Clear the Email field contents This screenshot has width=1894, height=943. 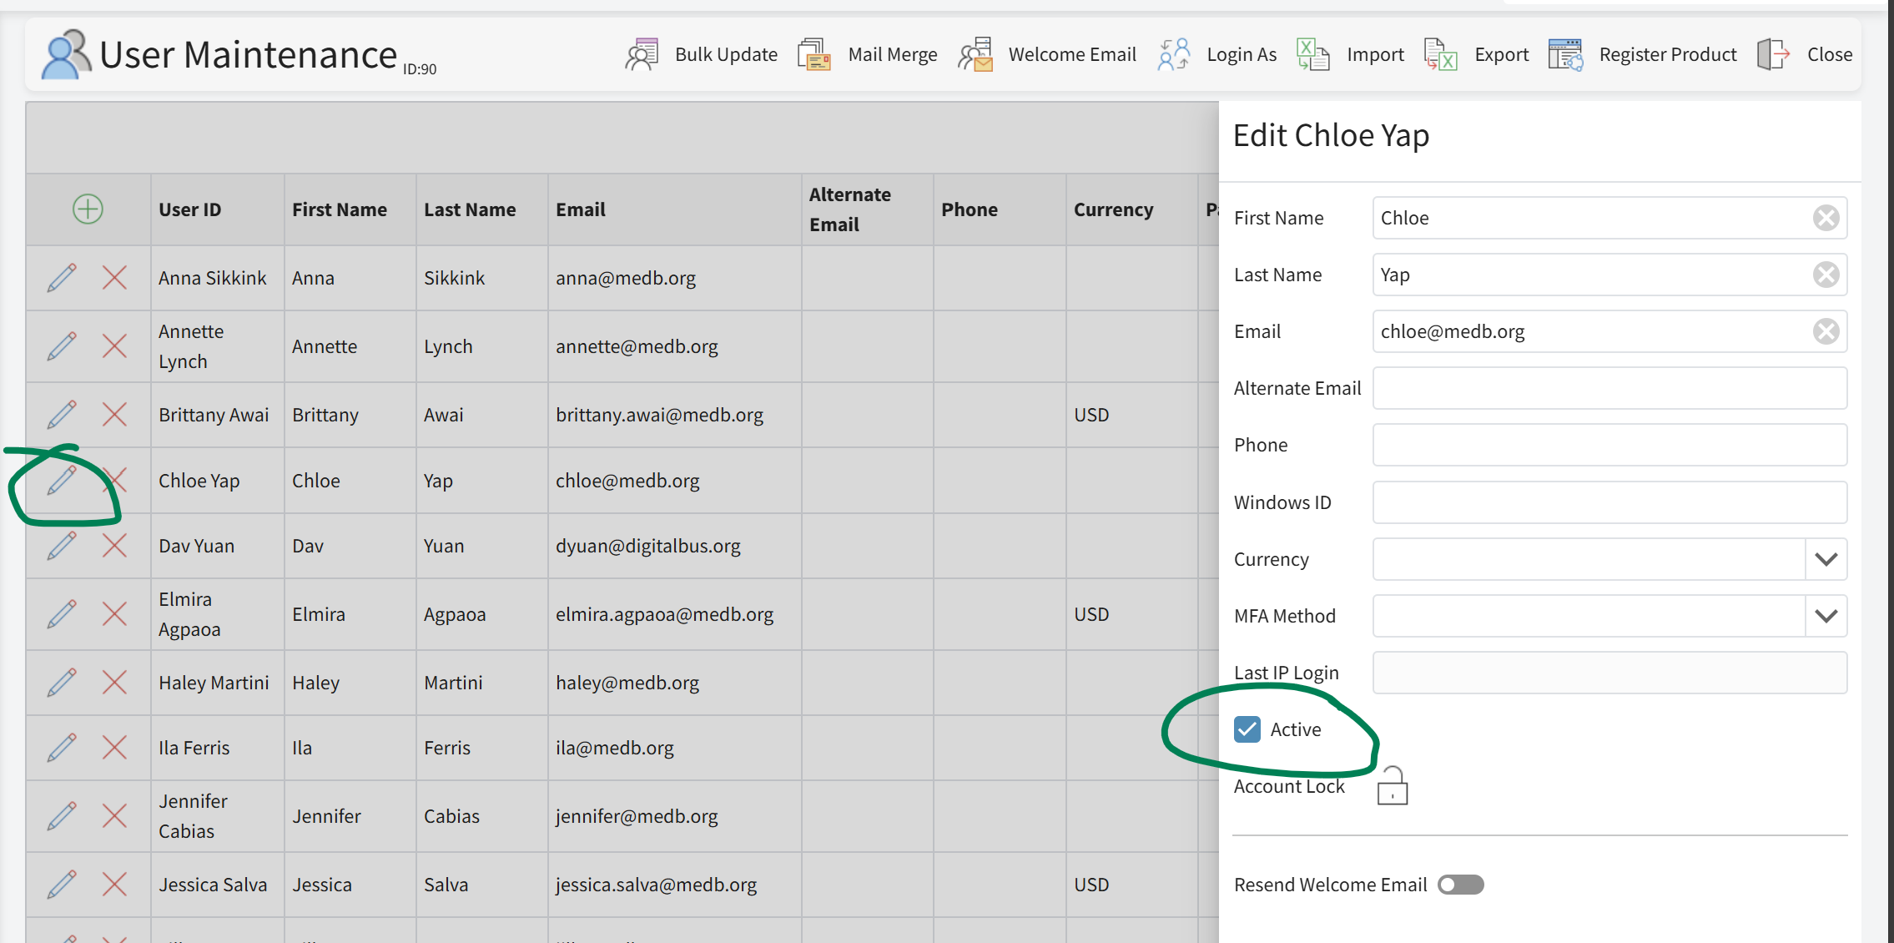(1826, 331)
